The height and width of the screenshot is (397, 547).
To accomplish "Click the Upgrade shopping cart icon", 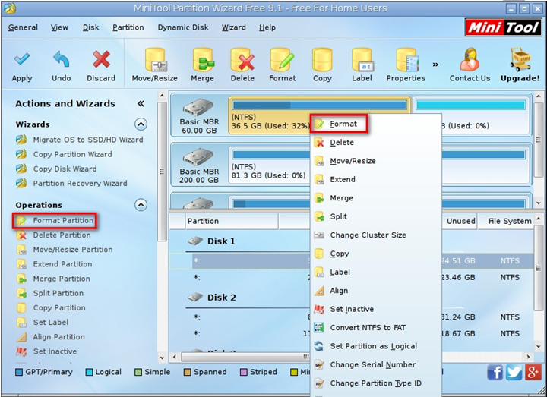I will (520, 60).
